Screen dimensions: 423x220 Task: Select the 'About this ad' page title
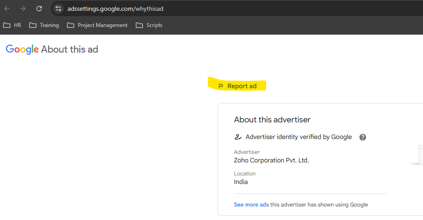[x=69, y=49]
